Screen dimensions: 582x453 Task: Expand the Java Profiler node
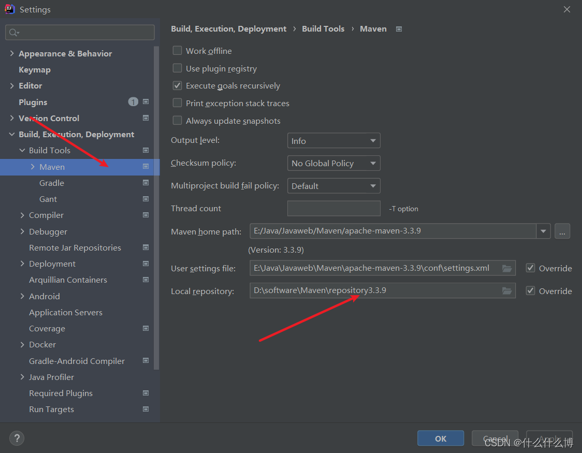(x=22, y=377)
